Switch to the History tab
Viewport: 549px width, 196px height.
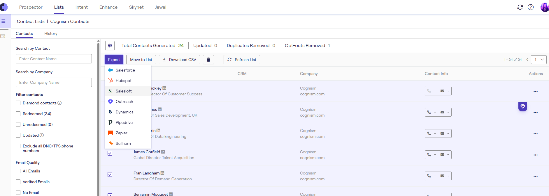click(x=51, y=34)
